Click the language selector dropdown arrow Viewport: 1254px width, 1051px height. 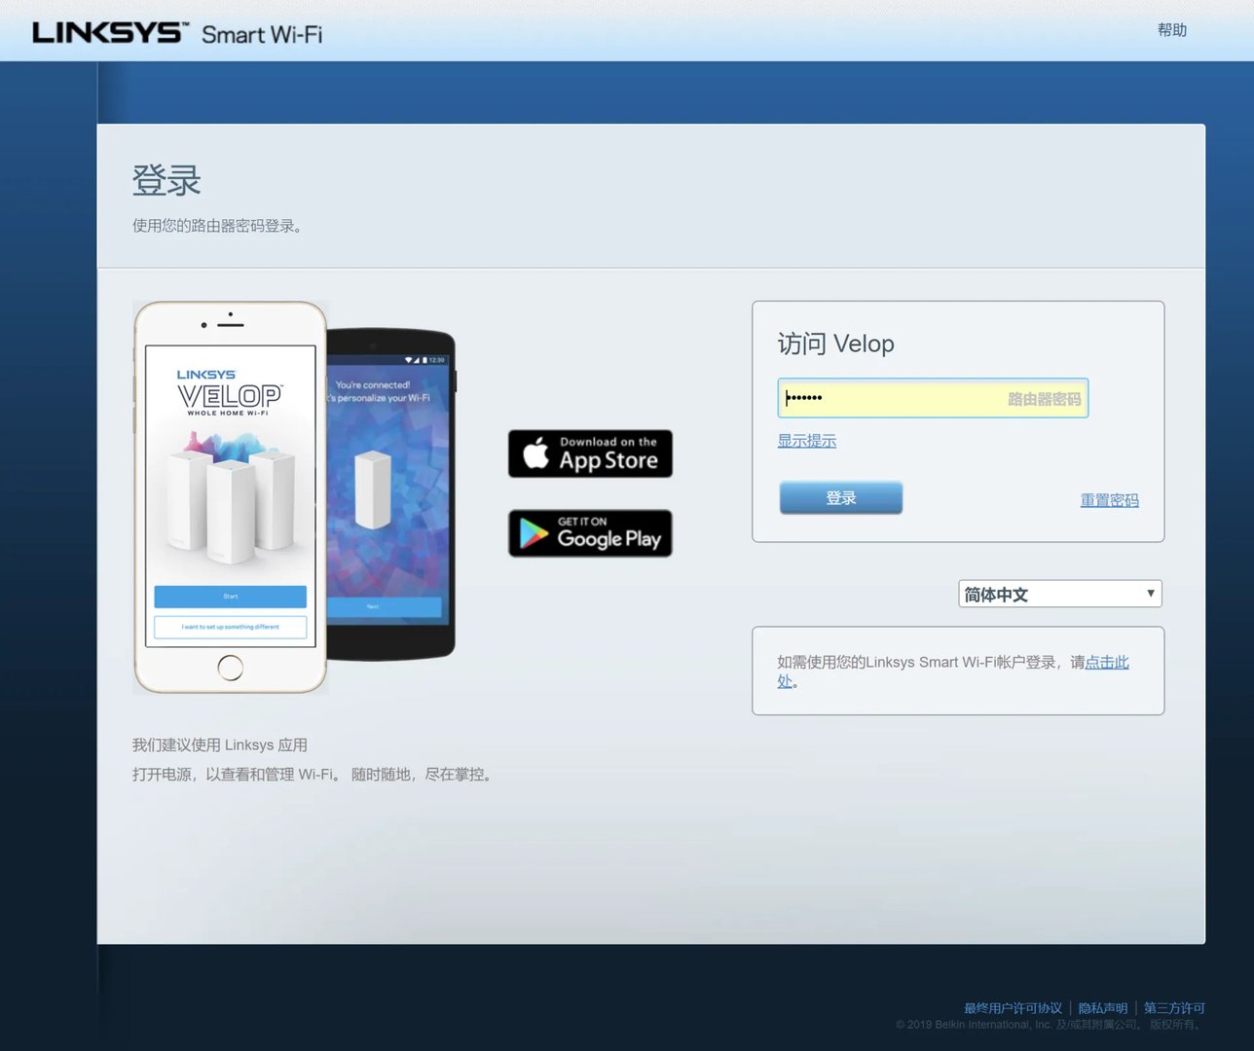[x=1148, y=594]
